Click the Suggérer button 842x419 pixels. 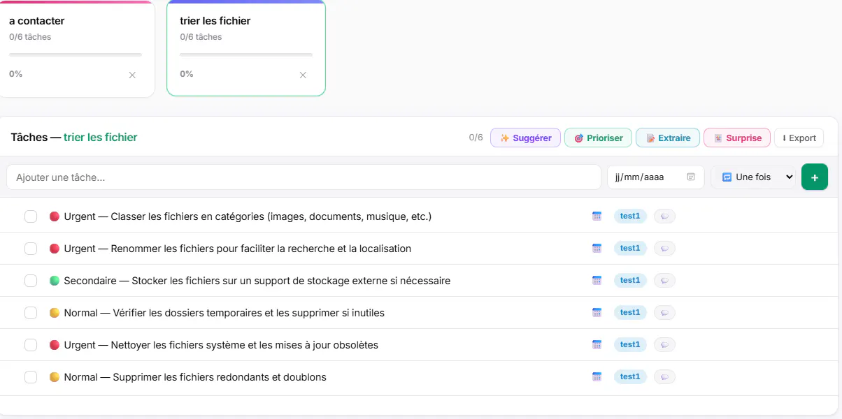coord(525,138)
